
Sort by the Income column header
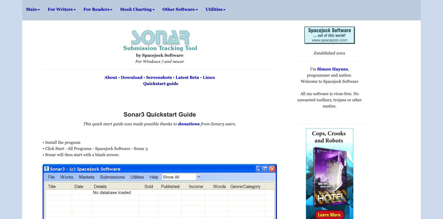pyautogui.click(x=193, y=186)
